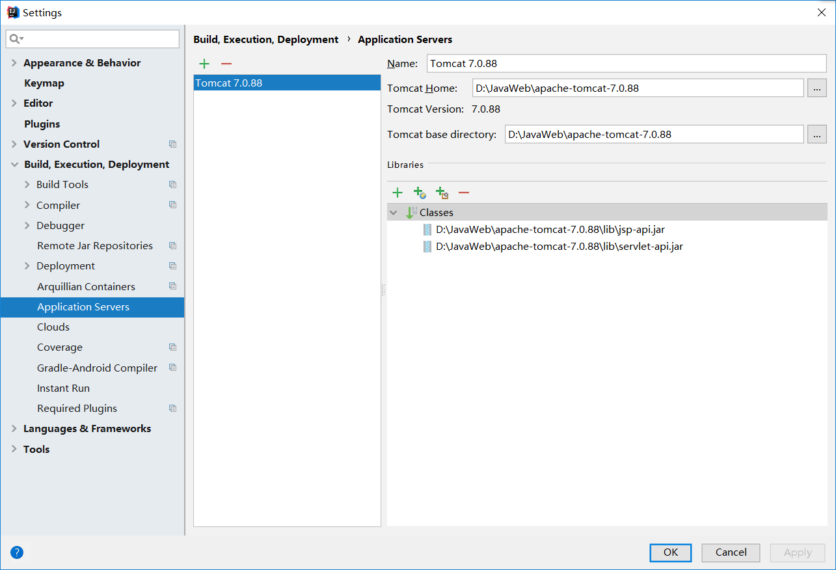Add library excluded path icon
This screenshot has height=570, width=836.
[442, 193]
